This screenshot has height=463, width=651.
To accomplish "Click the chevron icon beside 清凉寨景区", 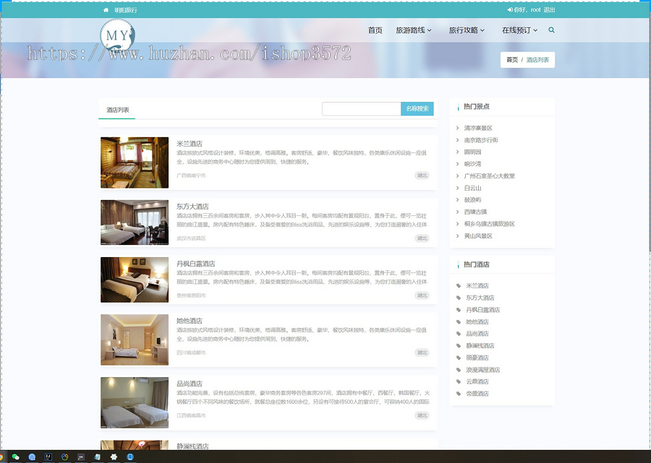I will point(458,128).
